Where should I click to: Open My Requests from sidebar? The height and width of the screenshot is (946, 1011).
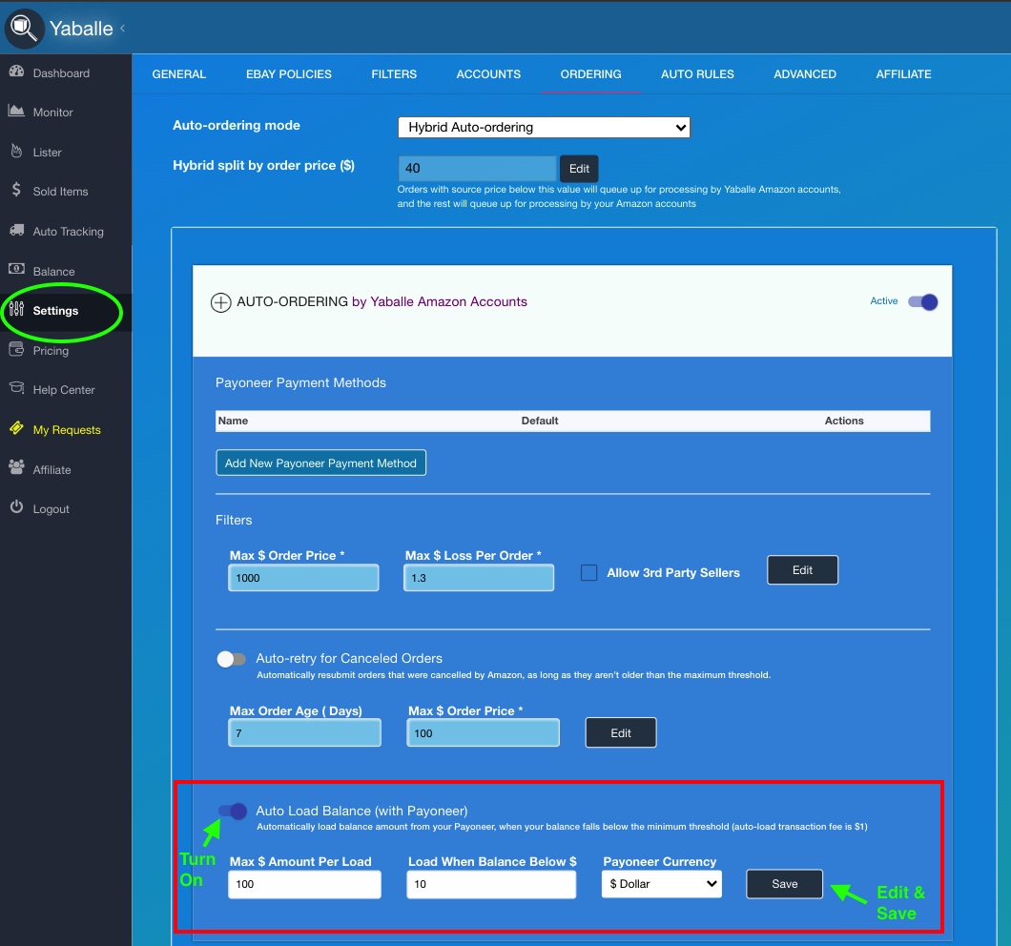tap(67, 430)
